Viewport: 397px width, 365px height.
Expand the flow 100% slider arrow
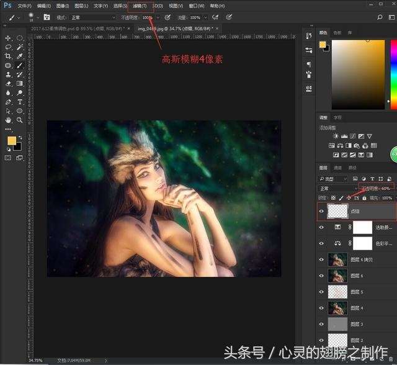[x=205, y=17]
